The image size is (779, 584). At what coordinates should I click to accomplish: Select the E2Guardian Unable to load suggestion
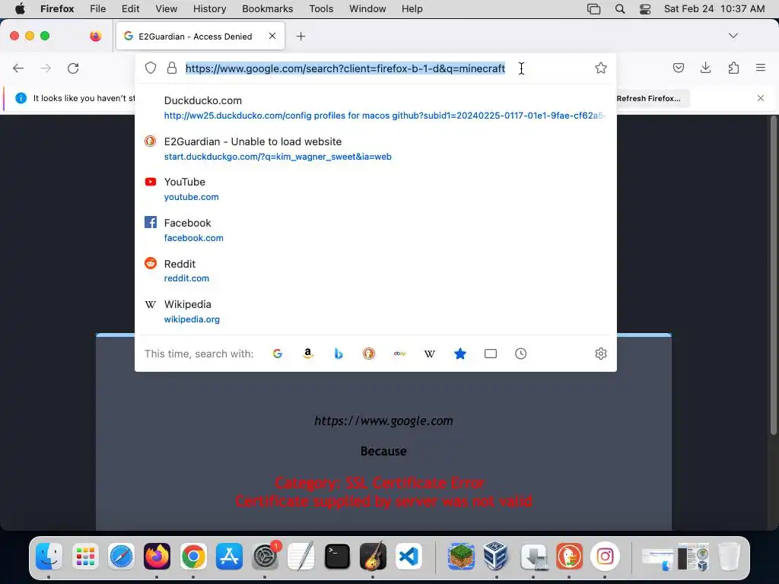point(376,148)
